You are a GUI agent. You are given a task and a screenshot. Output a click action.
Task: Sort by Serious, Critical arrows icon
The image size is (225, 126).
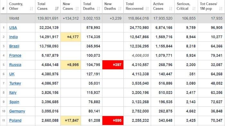pos(194,9)
